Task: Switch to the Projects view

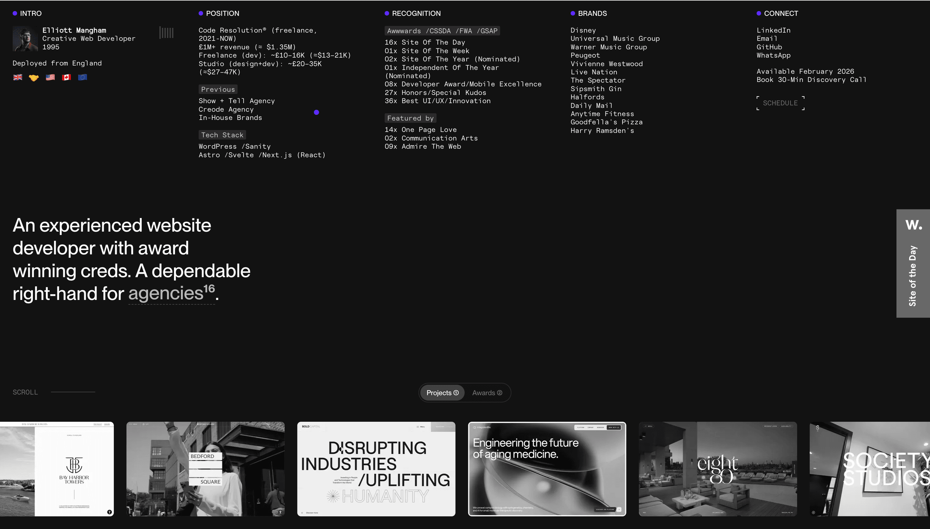Action: click(x=442, y=393)
